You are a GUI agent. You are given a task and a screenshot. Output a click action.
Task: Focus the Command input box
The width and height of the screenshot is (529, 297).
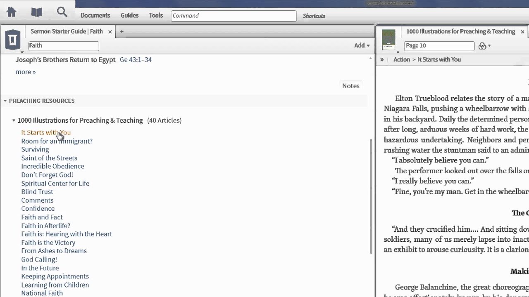(234, 16)
